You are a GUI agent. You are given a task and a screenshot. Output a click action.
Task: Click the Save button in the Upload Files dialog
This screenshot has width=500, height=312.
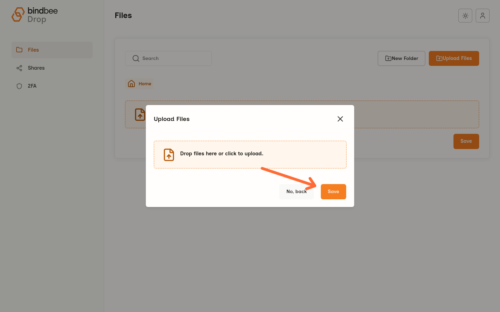pyautogui.click(x=333, y=192)
